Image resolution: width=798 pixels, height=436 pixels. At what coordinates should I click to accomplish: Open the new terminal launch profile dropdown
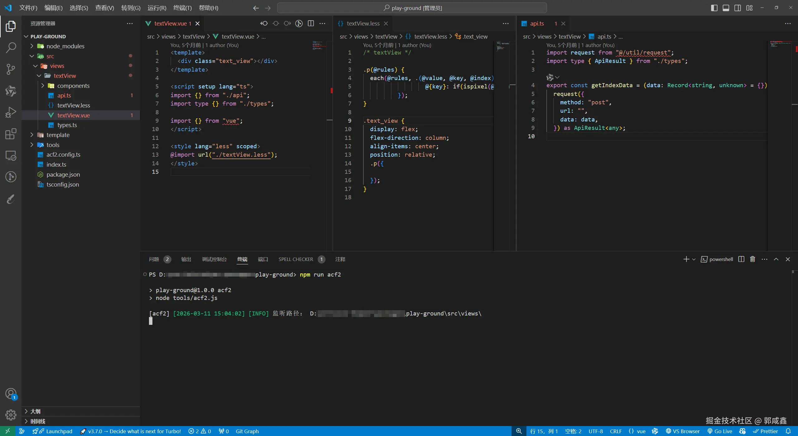694,259
